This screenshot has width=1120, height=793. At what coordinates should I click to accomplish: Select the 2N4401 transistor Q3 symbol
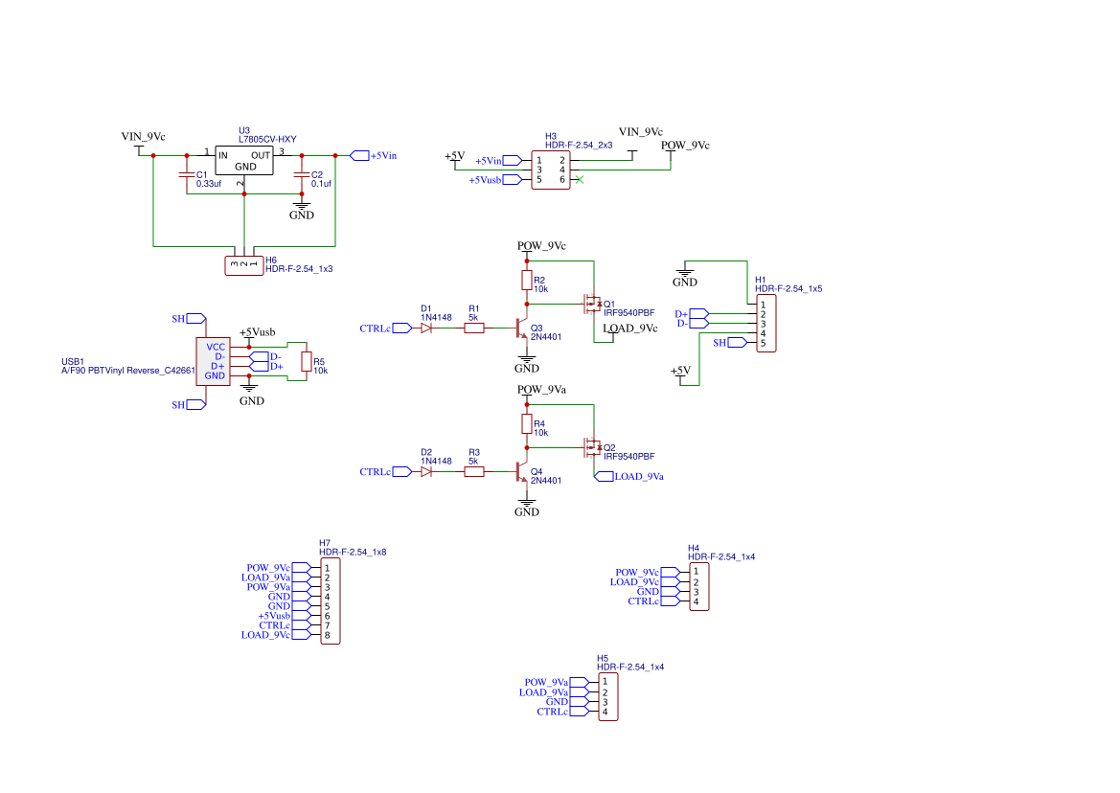pos(520,329)
